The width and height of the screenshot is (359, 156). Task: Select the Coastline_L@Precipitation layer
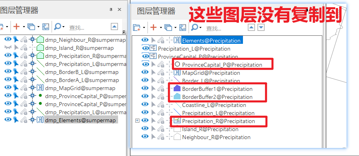(214, 105)
